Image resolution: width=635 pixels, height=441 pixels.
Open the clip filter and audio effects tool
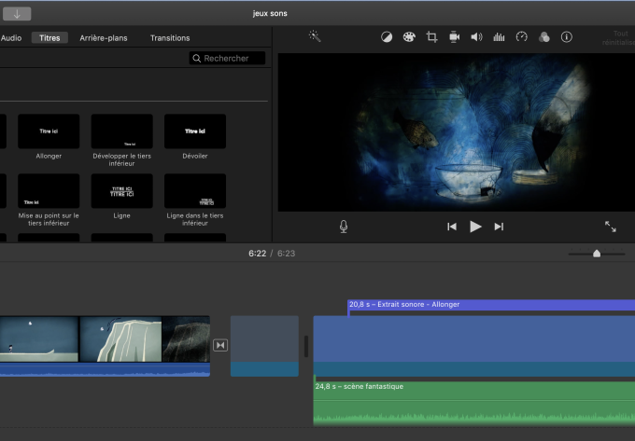click(543, 37)
